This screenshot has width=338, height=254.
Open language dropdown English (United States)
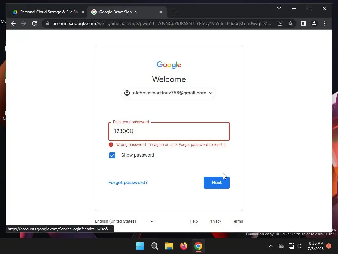pyautogui.click(x=124, y=221)
